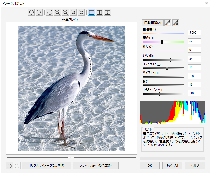Pick the black point eyedropper
Screen dimensions: 211x174
click(x=176, y=23)
